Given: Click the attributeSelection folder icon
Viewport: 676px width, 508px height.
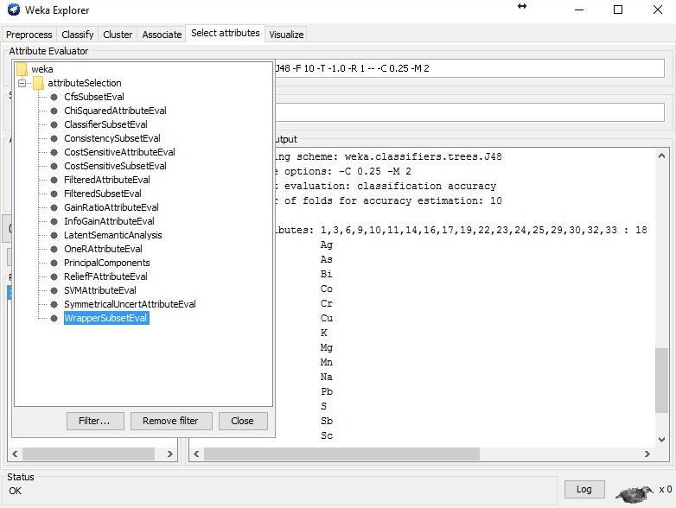Looking at the screenshot, I should click(38, 83).
